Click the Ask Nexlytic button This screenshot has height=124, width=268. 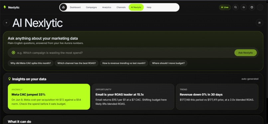[245, 53]
